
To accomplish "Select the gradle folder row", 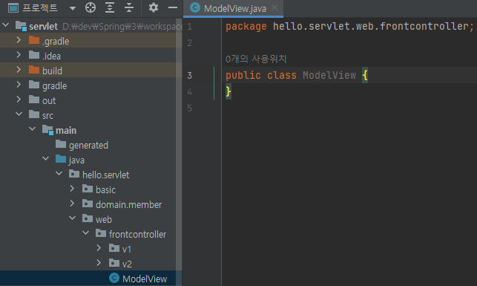I will (x=91, y=85).
